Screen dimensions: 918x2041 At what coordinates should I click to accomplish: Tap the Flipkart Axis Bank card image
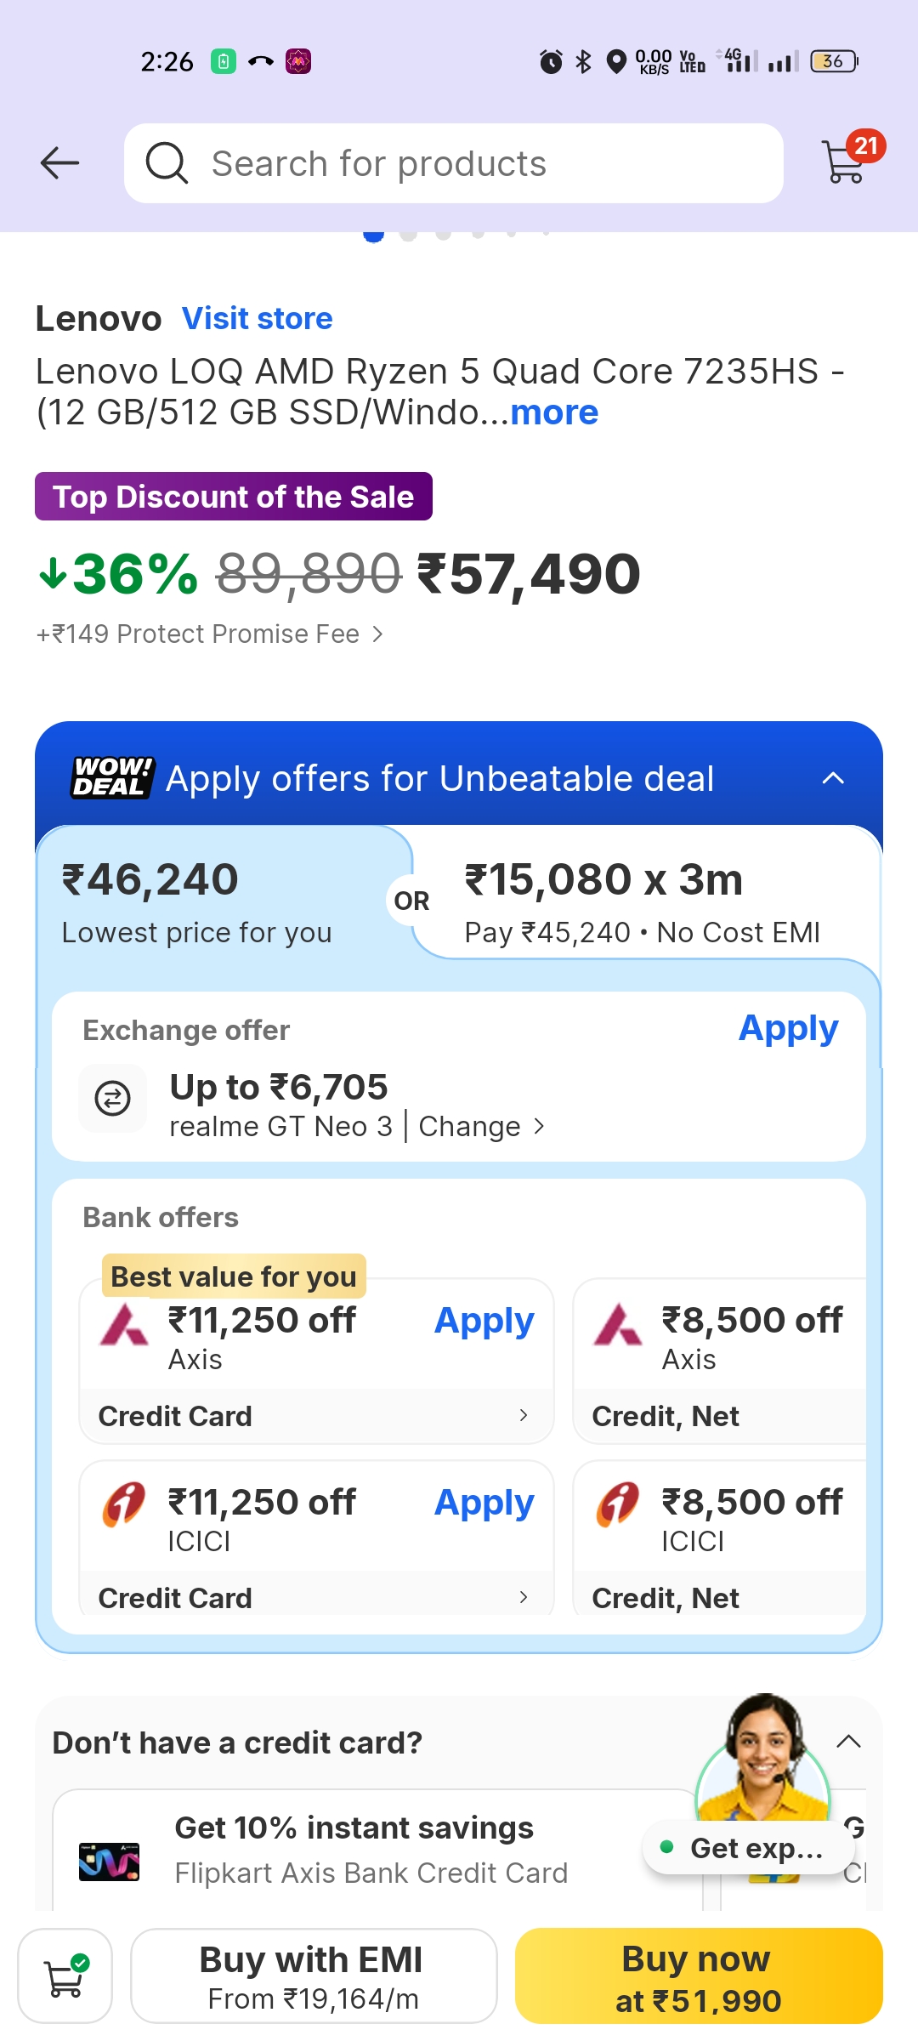110,1862
